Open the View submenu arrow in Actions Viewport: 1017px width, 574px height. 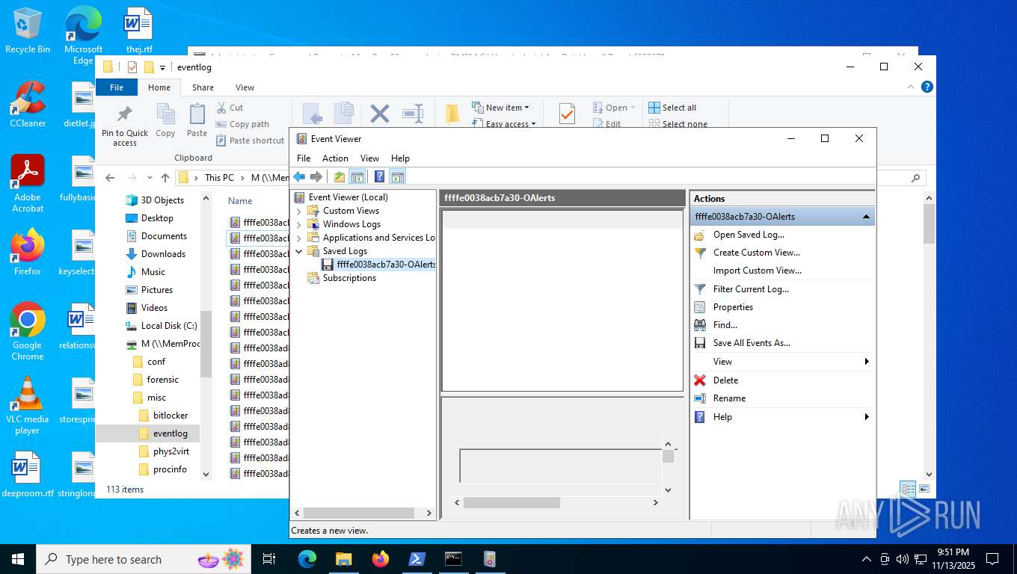point(867,362)
